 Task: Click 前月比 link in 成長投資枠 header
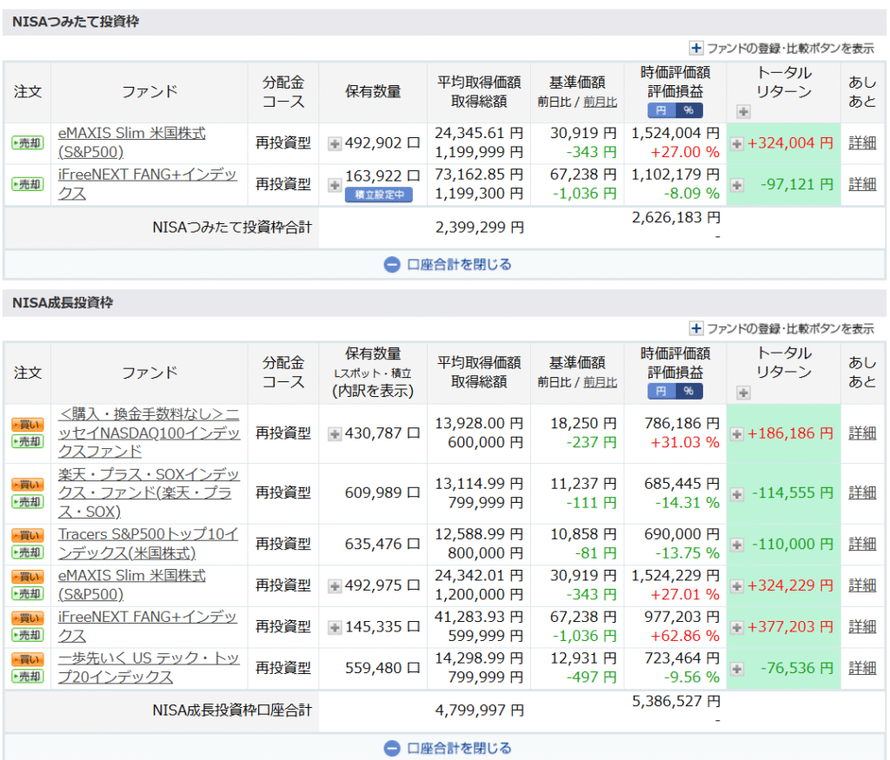(600, 383)
